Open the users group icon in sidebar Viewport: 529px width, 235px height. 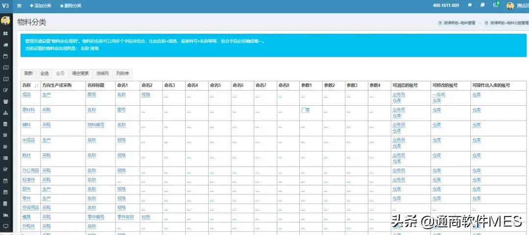pyautogui.click(x=5, y=101)
